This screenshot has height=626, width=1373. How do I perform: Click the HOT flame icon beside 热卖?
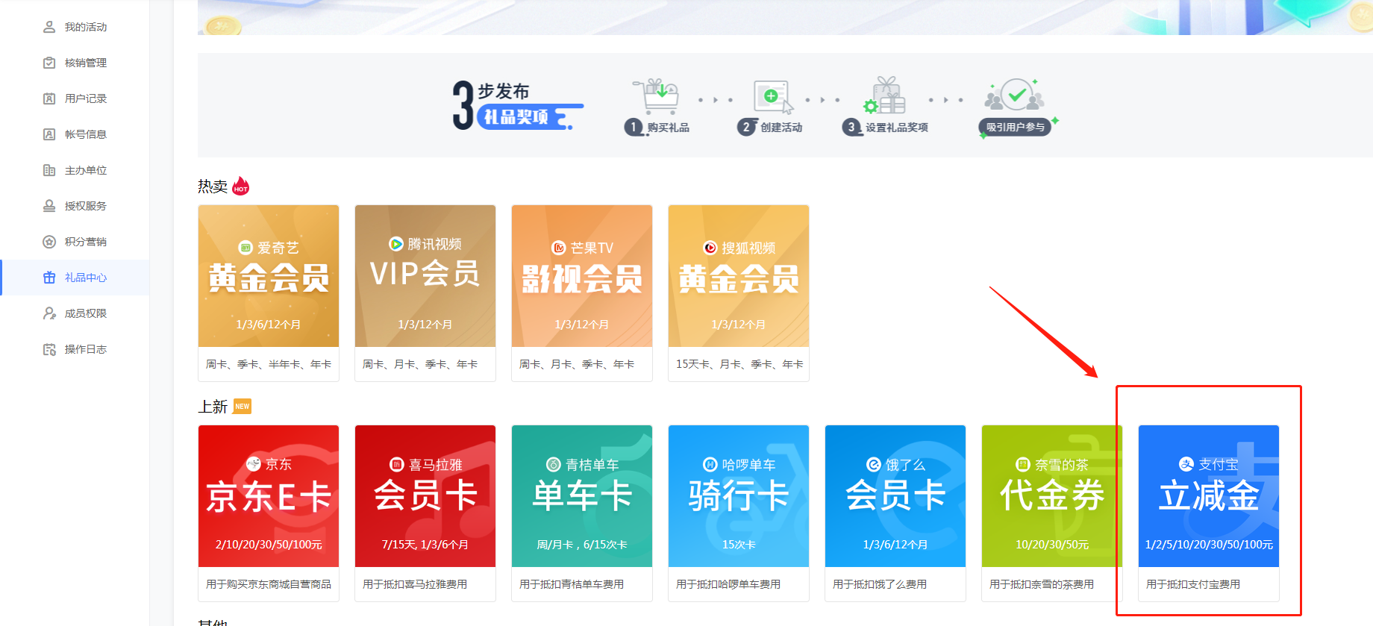coord(240,186)
